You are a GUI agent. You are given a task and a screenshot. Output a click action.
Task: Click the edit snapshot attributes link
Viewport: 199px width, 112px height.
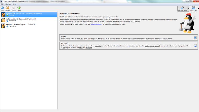[x=64, y=48]
